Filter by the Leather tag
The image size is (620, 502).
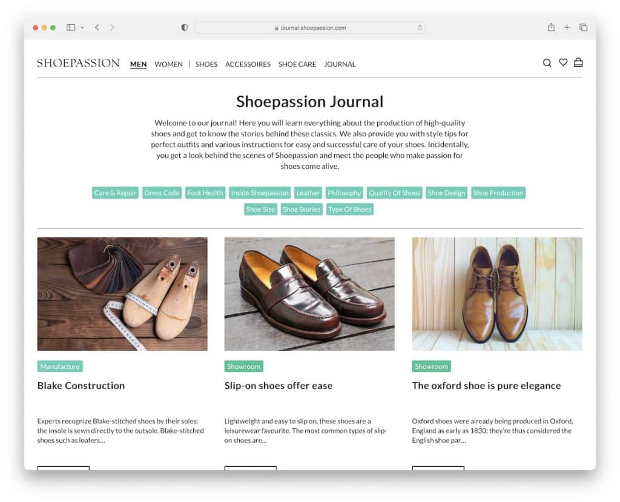point(308,193)
